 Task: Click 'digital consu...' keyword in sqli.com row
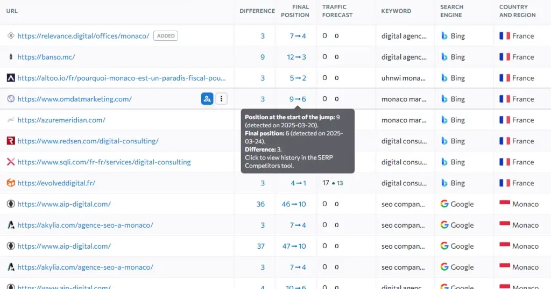(x=404, y=162)
